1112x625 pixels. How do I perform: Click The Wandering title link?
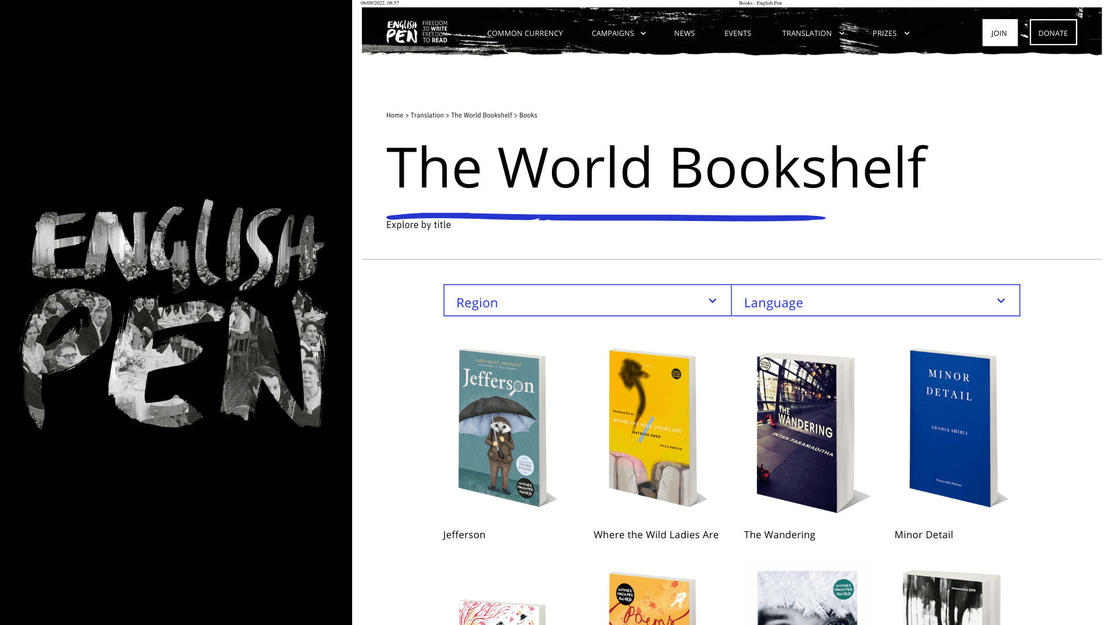pyautogui.click(x=780, y=535)
